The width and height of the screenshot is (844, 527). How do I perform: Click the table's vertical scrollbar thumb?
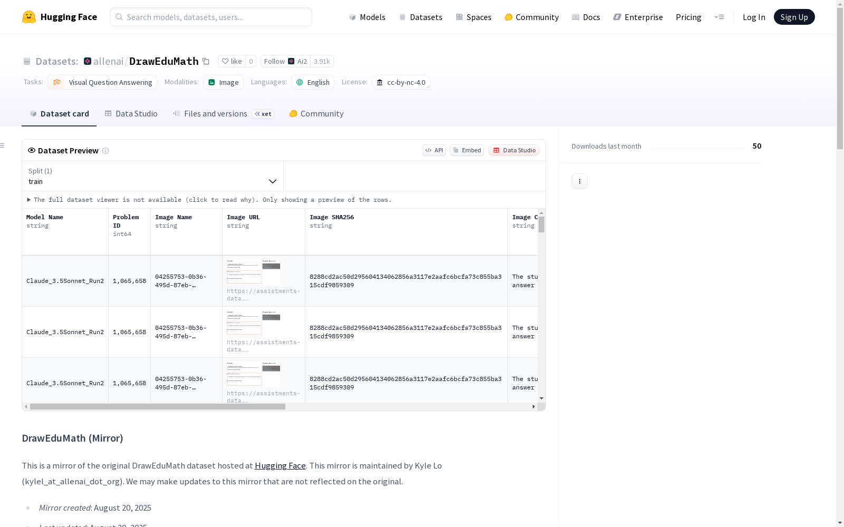[x=541, y=225]
